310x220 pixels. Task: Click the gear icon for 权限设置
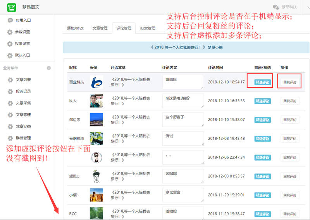pyautogui.click(x=10, y=44)
